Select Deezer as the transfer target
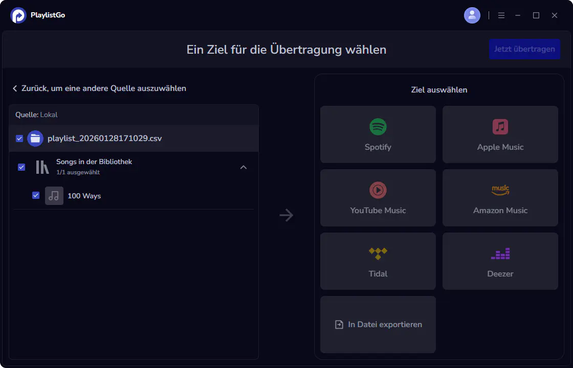 (500, 261)
